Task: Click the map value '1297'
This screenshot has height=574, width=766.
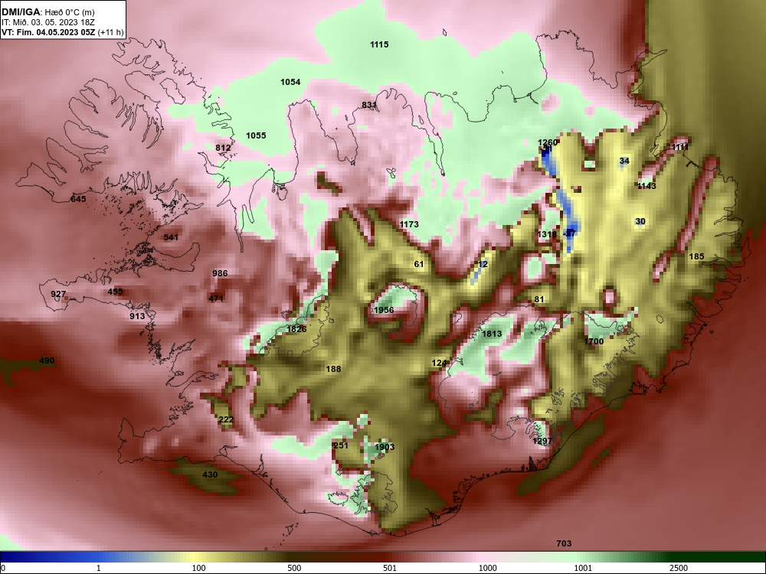Action: pos(542,441)
